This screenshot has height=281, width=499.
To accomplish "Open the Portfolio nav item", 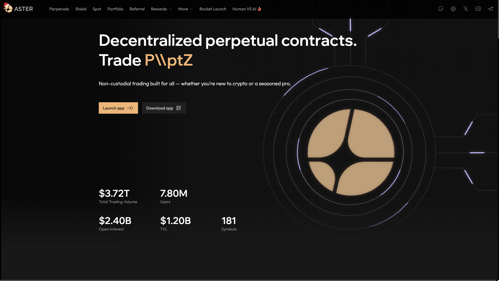I will [115, 9].
